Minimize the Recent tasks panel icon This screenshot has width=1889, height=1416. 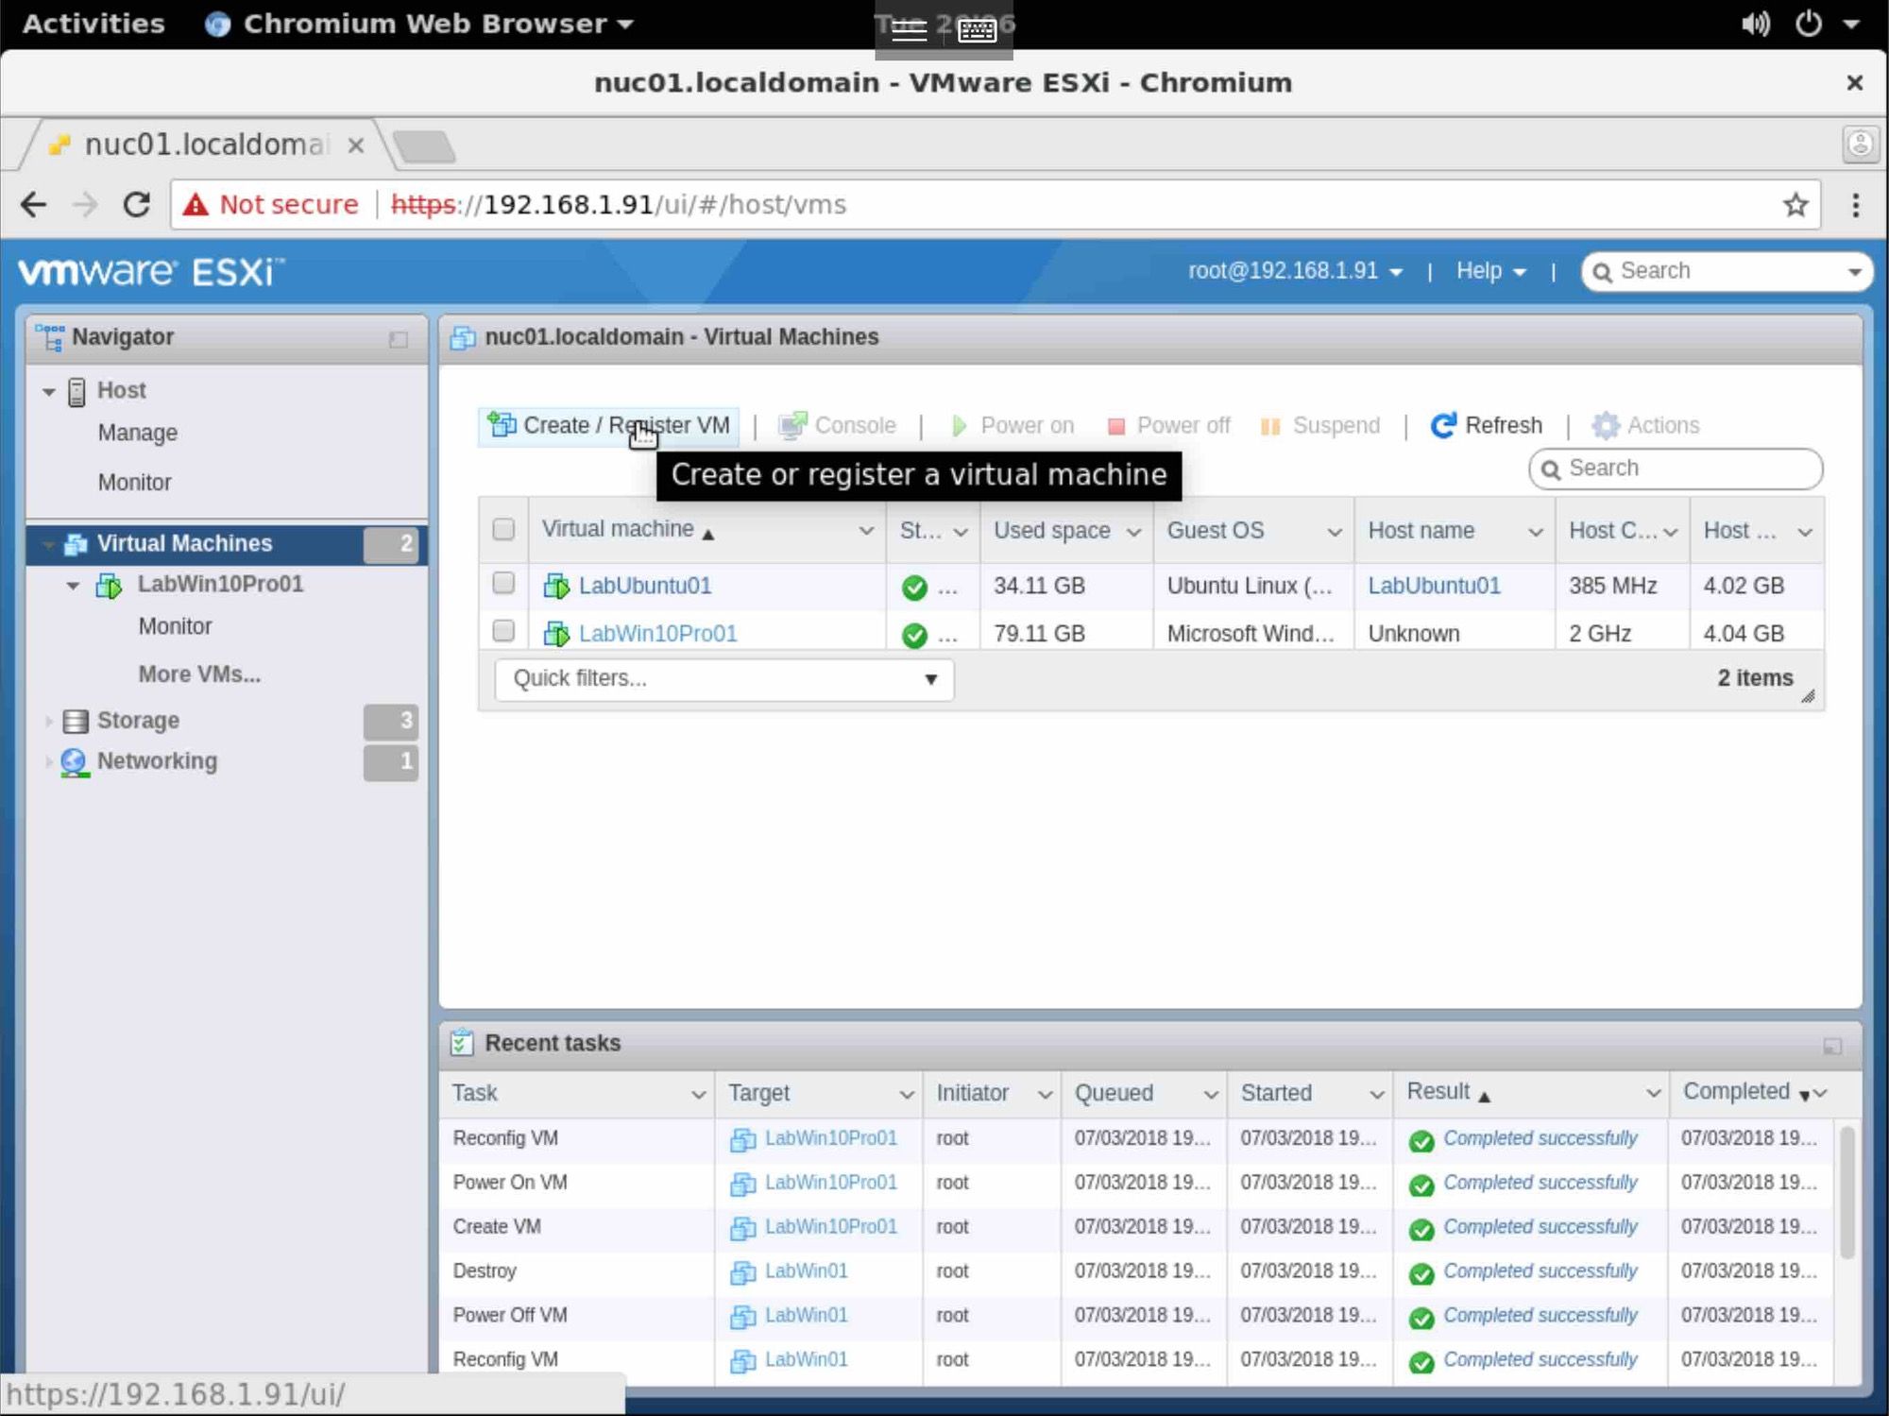[x=1832, y=1046]
